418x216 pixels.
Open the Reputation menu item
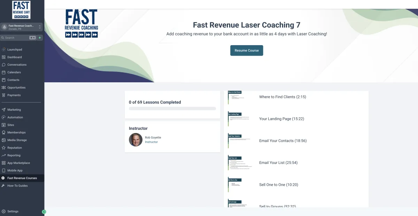tap(22, 148)
